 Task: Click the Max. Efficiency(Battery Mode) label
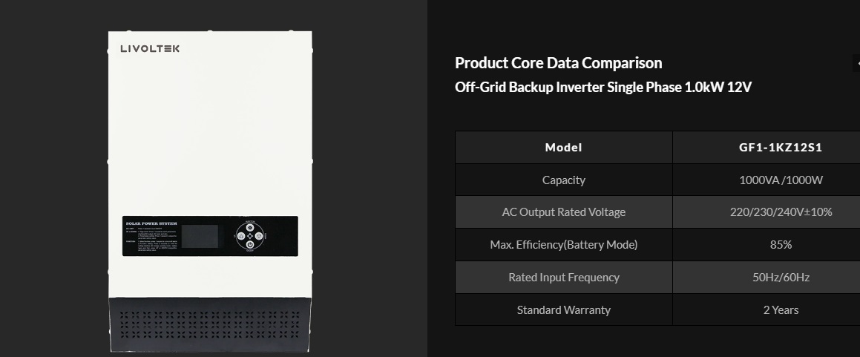click(563, 244)
